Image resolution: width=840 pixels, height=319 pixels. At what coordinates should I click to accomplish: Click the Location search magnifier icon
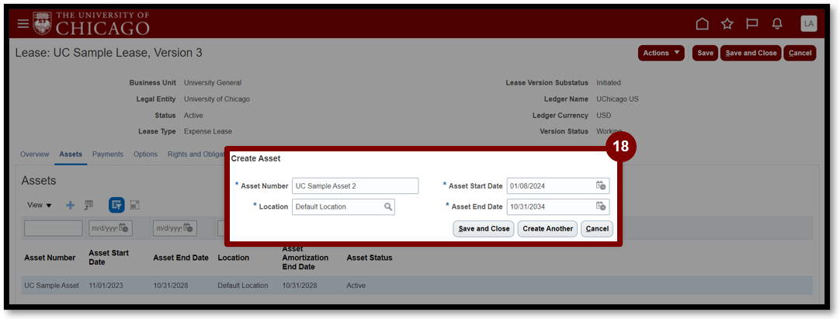388,206
